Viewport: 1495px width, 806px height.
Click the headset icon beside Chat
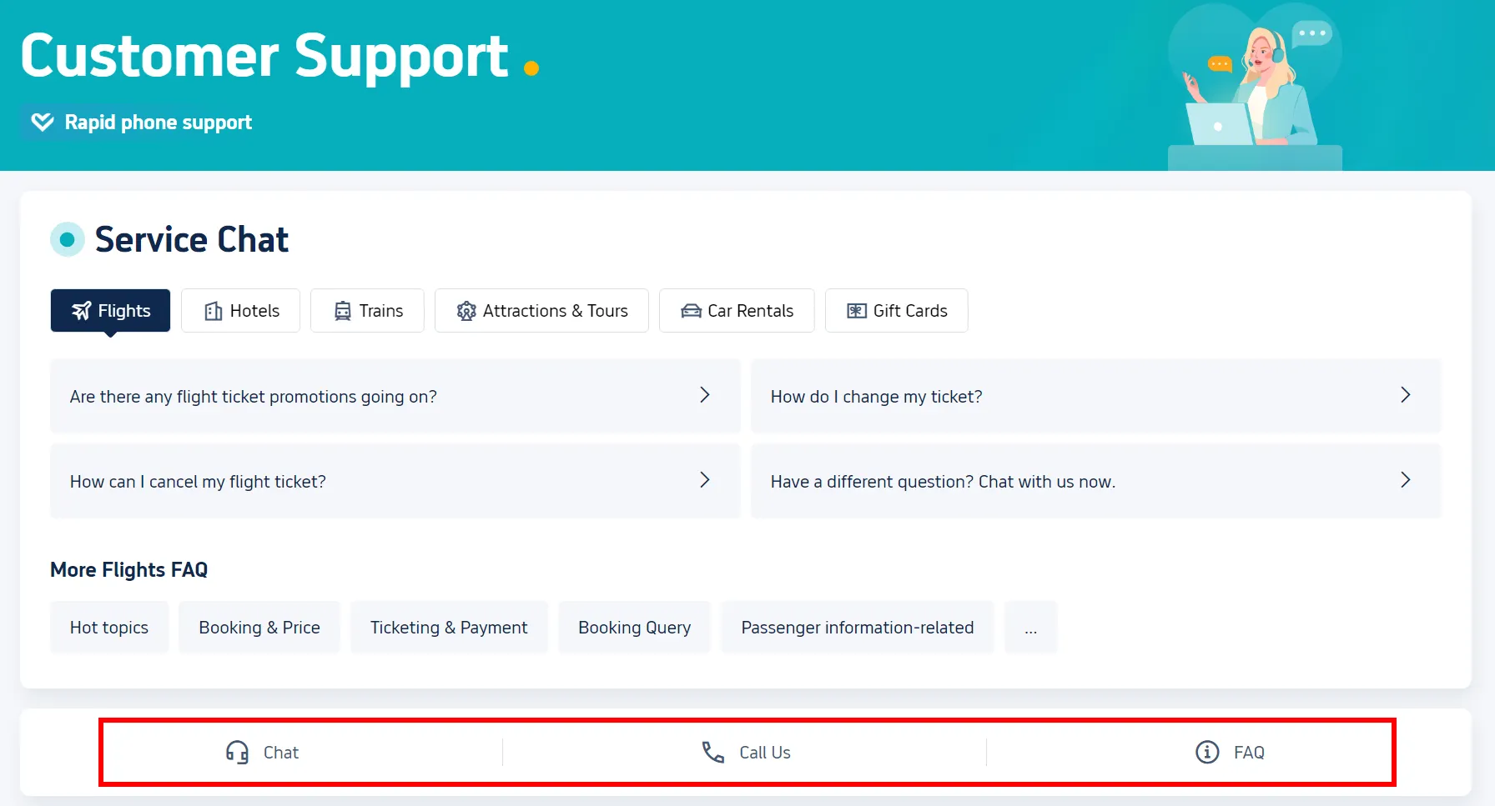pos(237,753)
